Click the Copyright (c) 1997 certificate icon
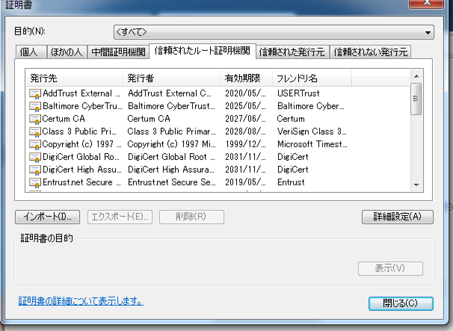453x331 pixels. pyautogui.click(x=35, y=145)
